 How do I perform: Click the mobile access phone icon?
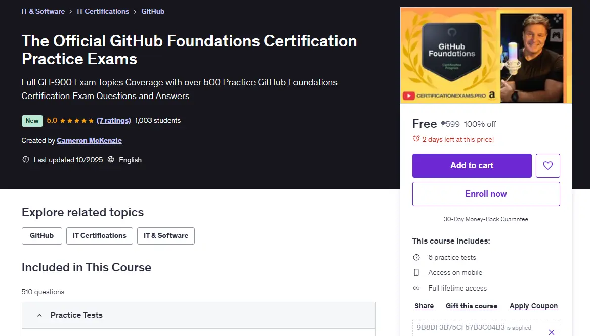point(416,272)
